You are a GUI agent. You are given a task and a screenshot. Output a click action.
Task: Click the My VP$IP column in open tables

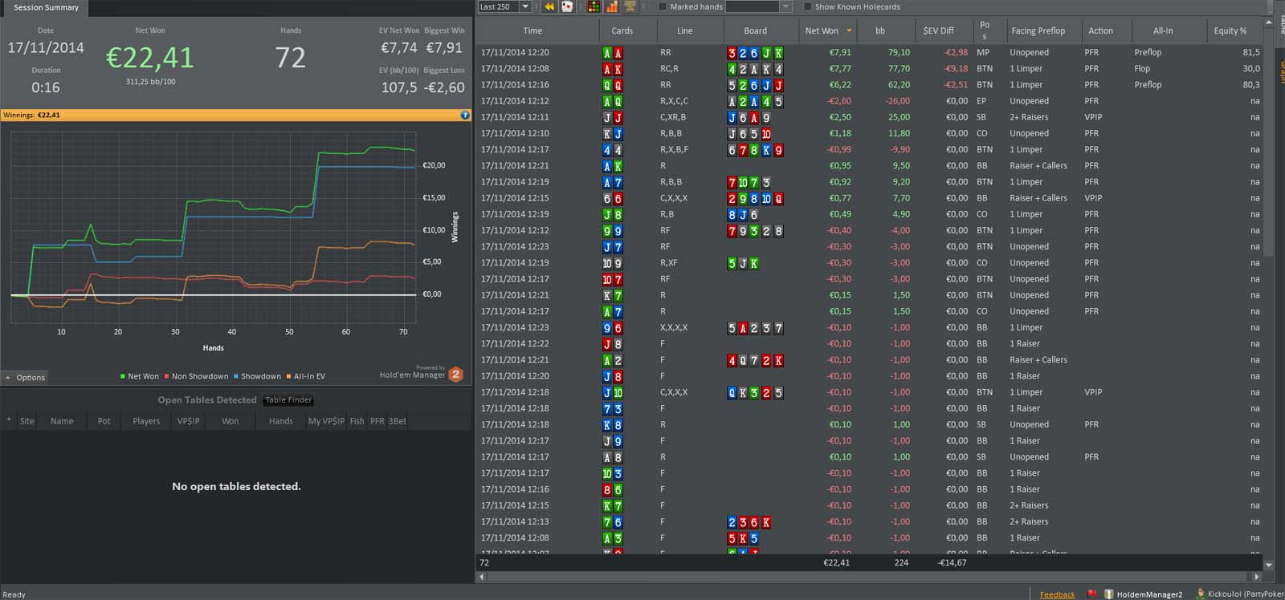(x=326, y=421)
